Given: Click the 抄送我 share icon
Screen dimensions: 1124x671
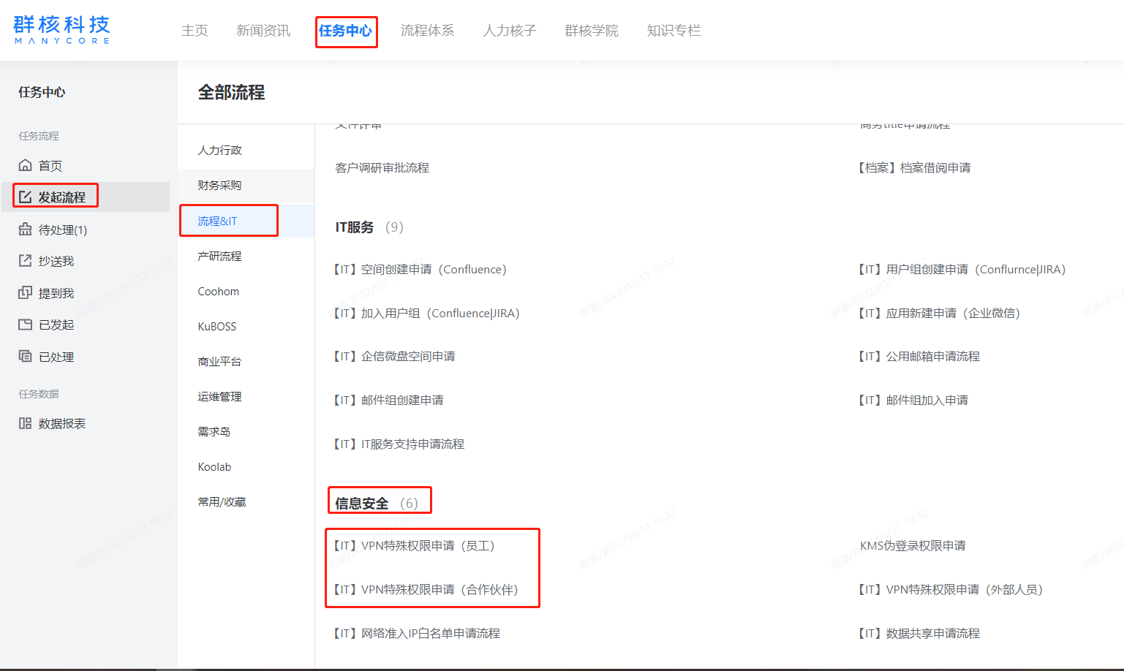Looking at the screenshot, I should pyautogui.click(x=26, y=260).
